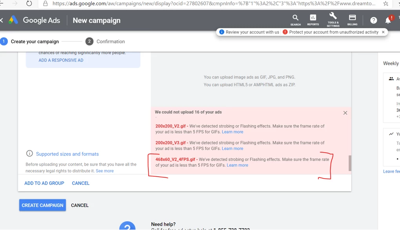Open Tools & Settings wrench icon
This screenshot has height=230, width=400.
click(333, 20)
